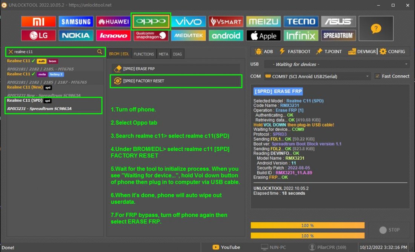Minimize the UnlockTool window
The width and height of the screenshot is (415, 252).
tap(378, 5)
